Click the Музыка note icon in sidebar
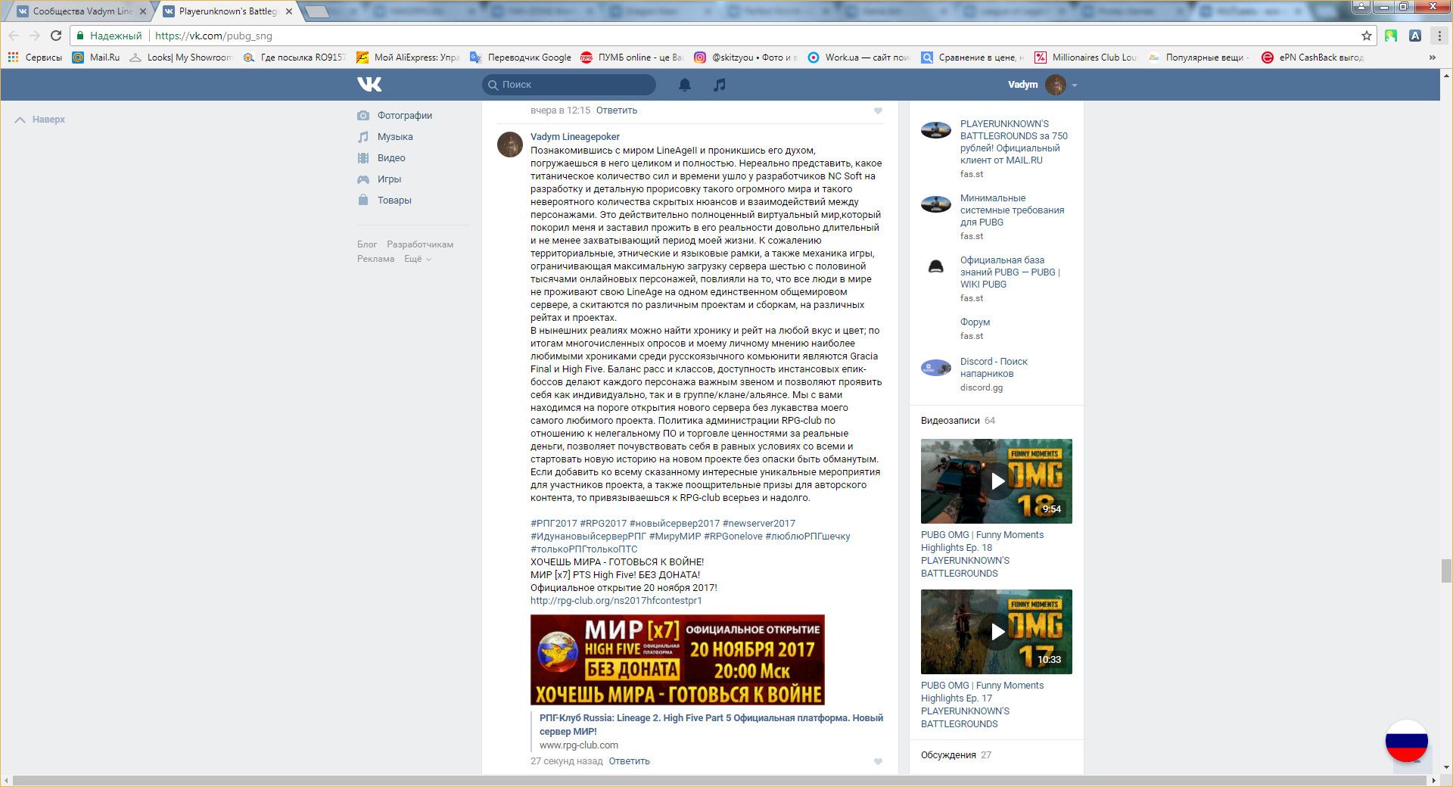The image size is (1453, 787). [363, 137]
